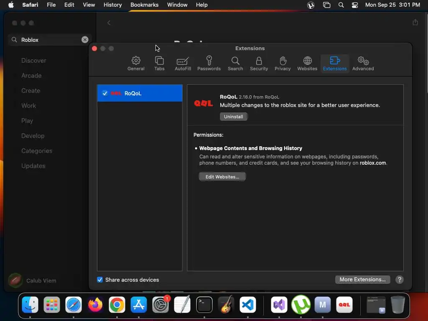
Task: Open the Passwords preferences pane
Action: [209, 64]
